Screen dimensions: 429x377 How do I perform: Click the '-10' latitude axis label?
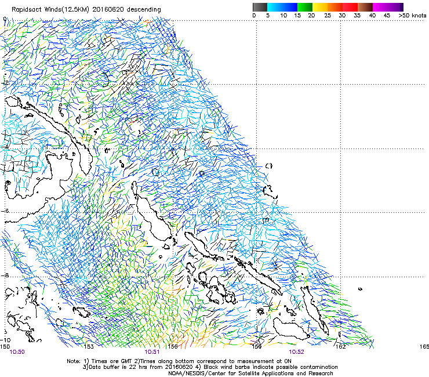(x=5, y=340)
